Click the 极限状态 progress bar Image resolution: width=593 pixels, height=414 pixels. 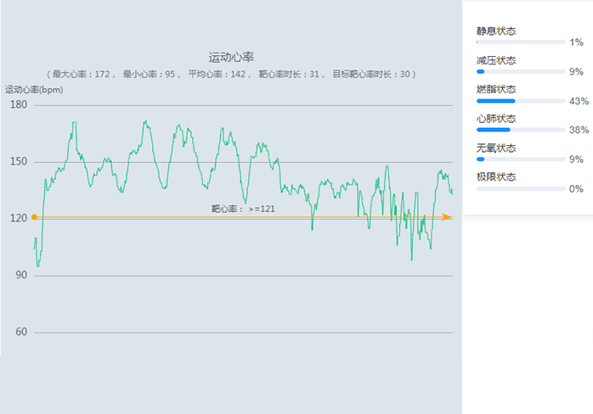point(521,188)
